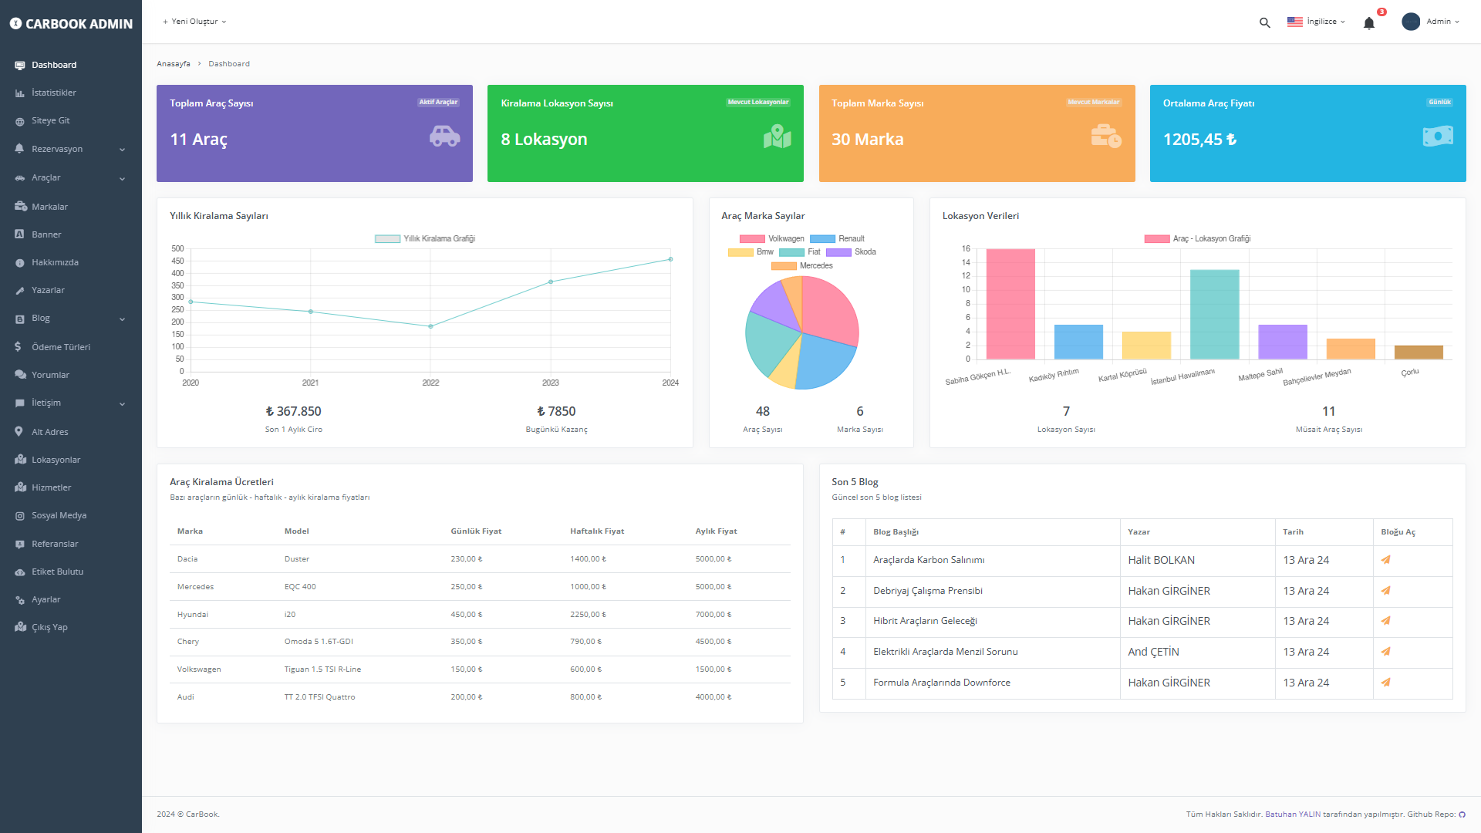This screenshot has width=1481, height=833.
Task: Click the Yorumlar comments icon
Action: (20, 375)
